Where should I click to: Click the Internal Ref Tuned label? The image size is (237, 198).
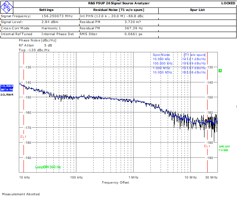point(16,34)
